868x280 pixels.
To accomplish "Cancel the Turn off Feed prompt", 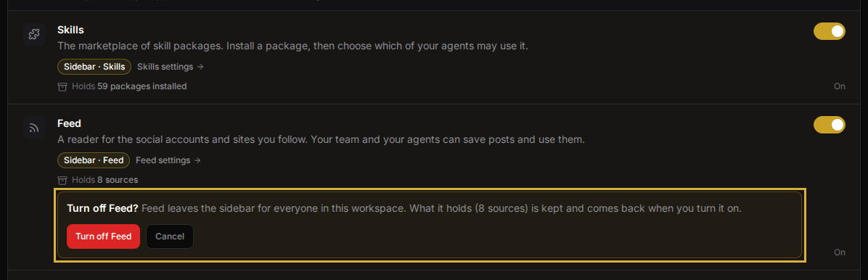I will [x=170, y=236].
